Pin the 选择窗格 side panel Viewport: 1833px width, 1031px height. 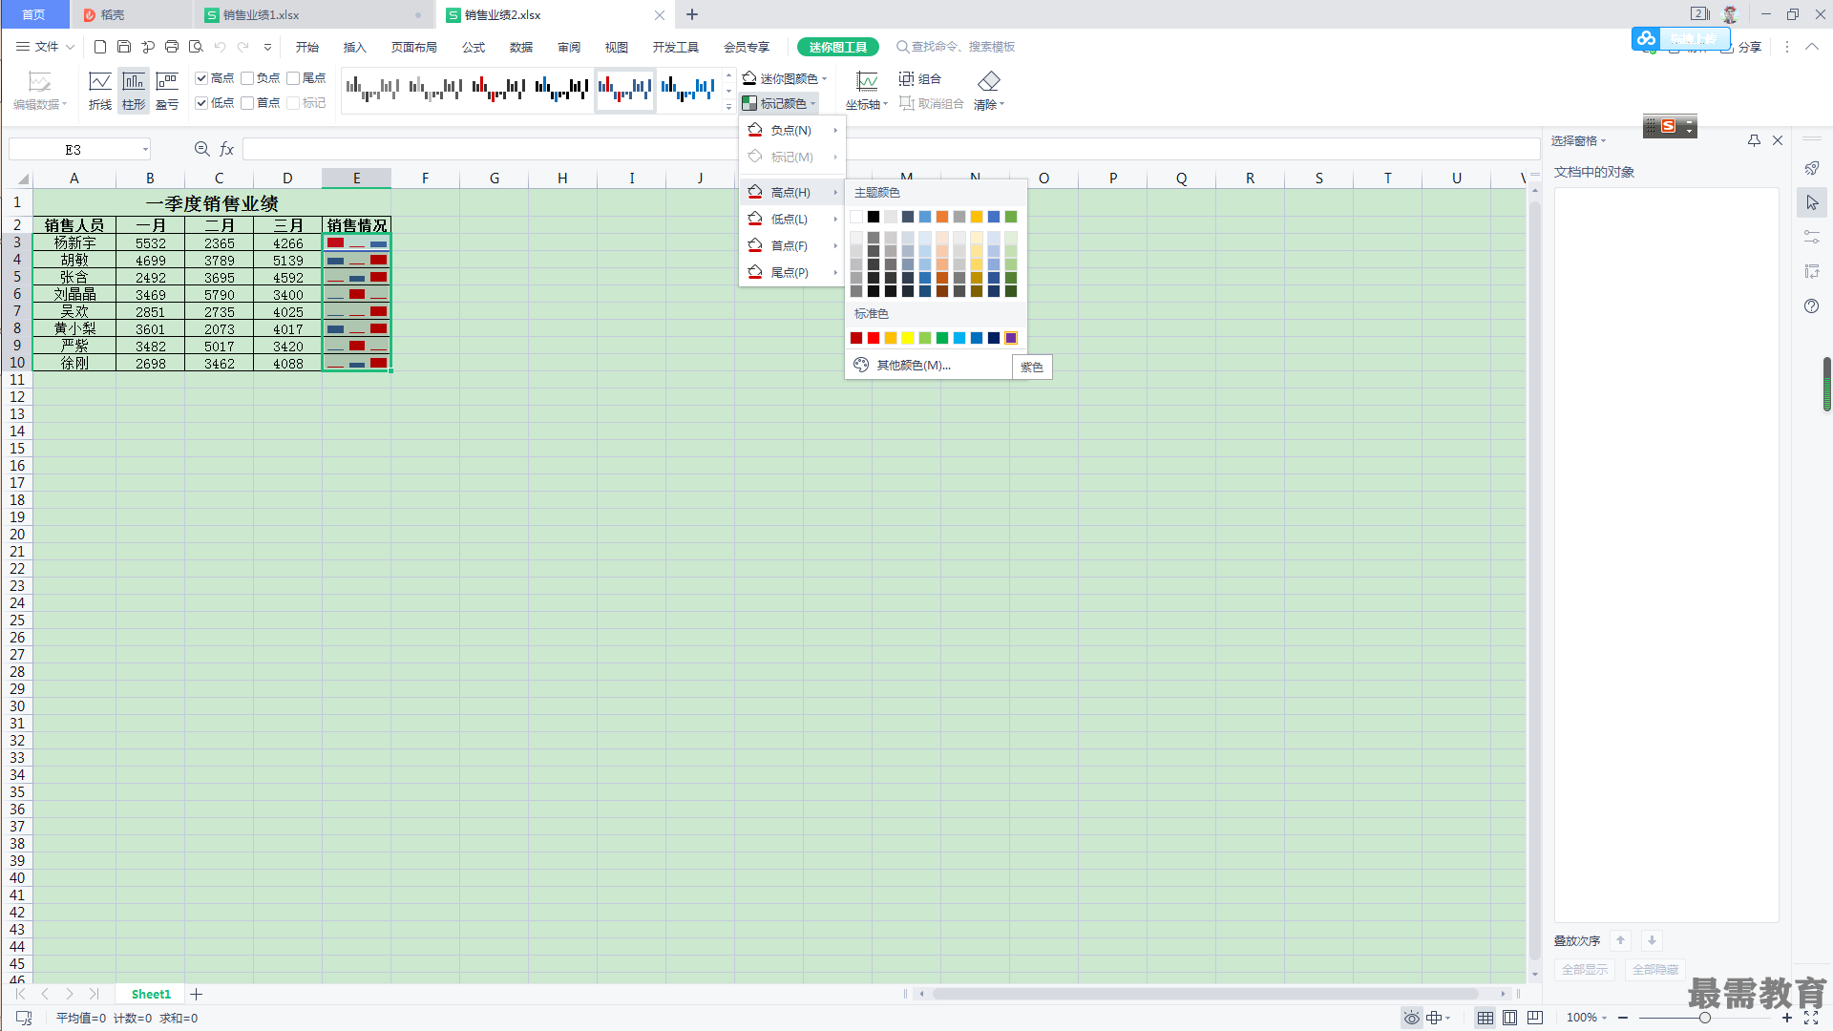(1754, 140)
